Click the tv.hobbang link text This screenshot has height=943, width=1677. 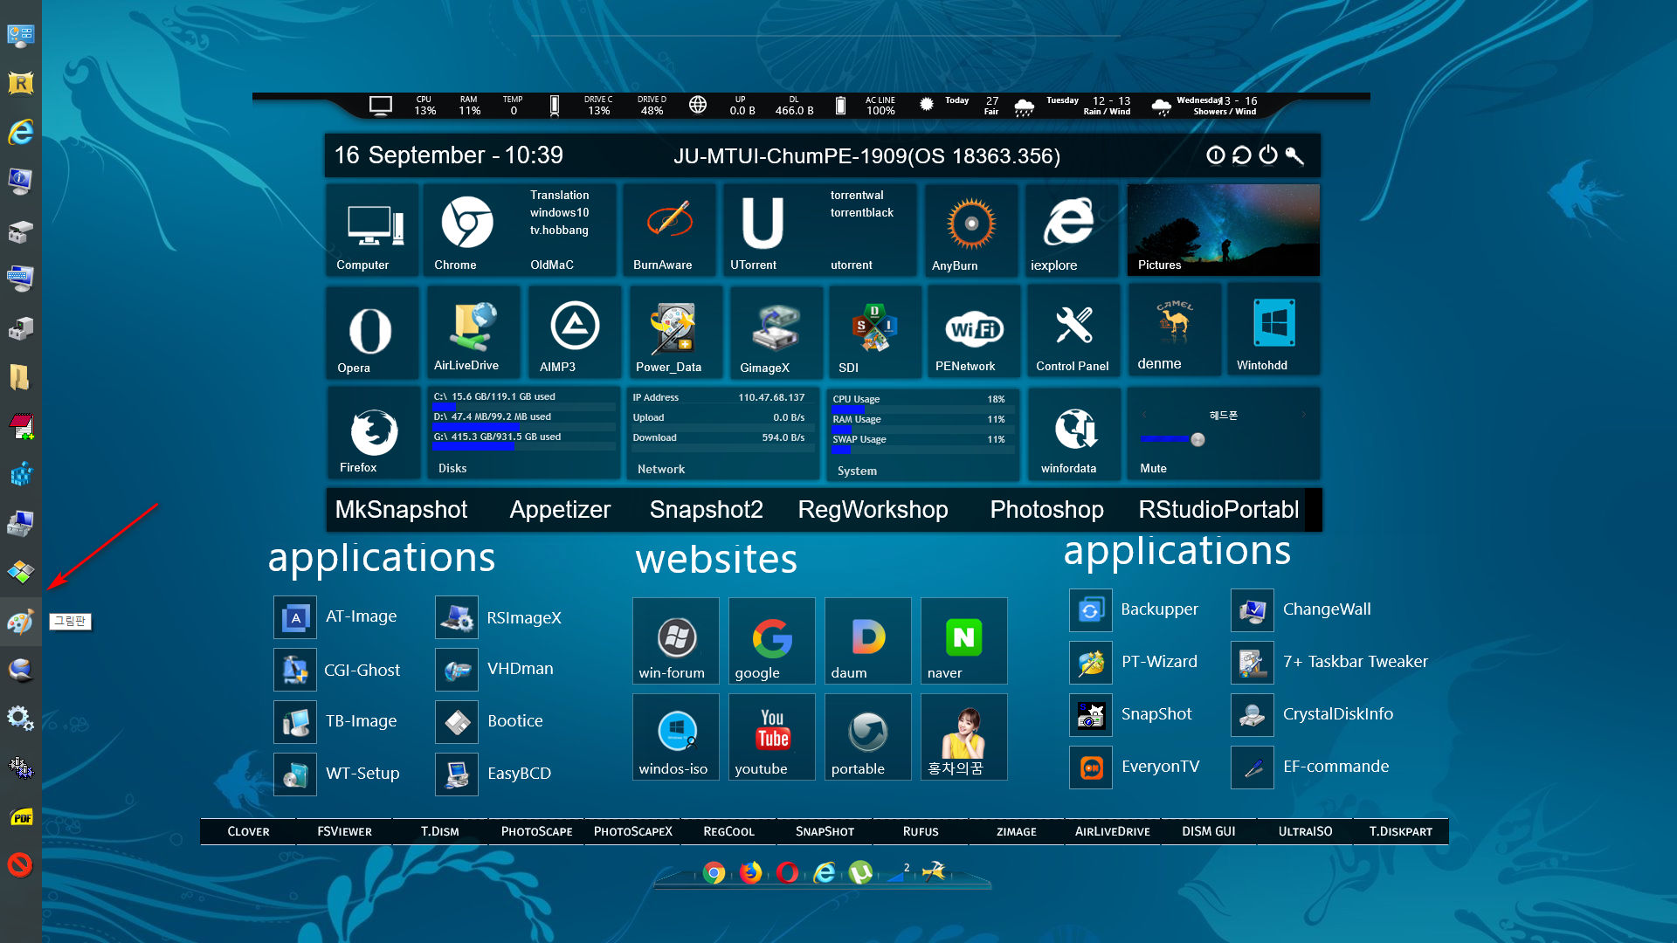point(559,231)
